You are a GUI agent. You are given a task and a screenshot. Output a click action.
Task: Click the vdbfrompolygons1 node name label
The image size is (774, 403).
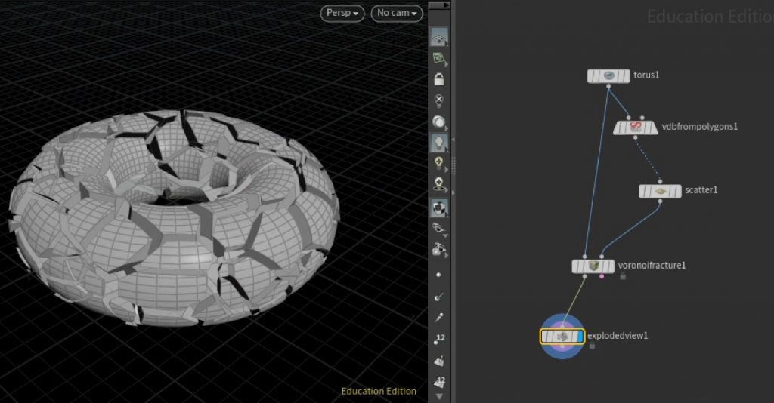[x=699, y=127]
